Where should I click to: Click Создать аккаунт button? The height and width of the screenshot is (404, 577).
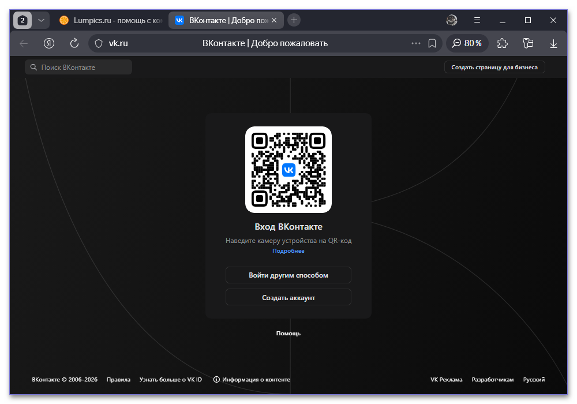[x=288, y=297]
